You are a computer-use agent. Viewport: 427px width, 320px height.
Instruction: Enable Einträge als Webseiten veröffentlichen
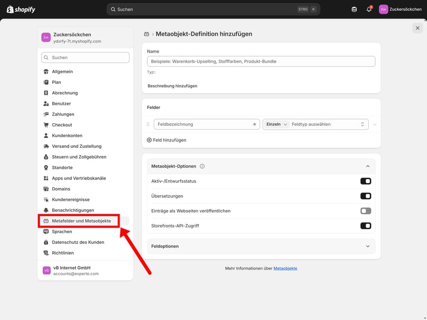tap(366, 211)
